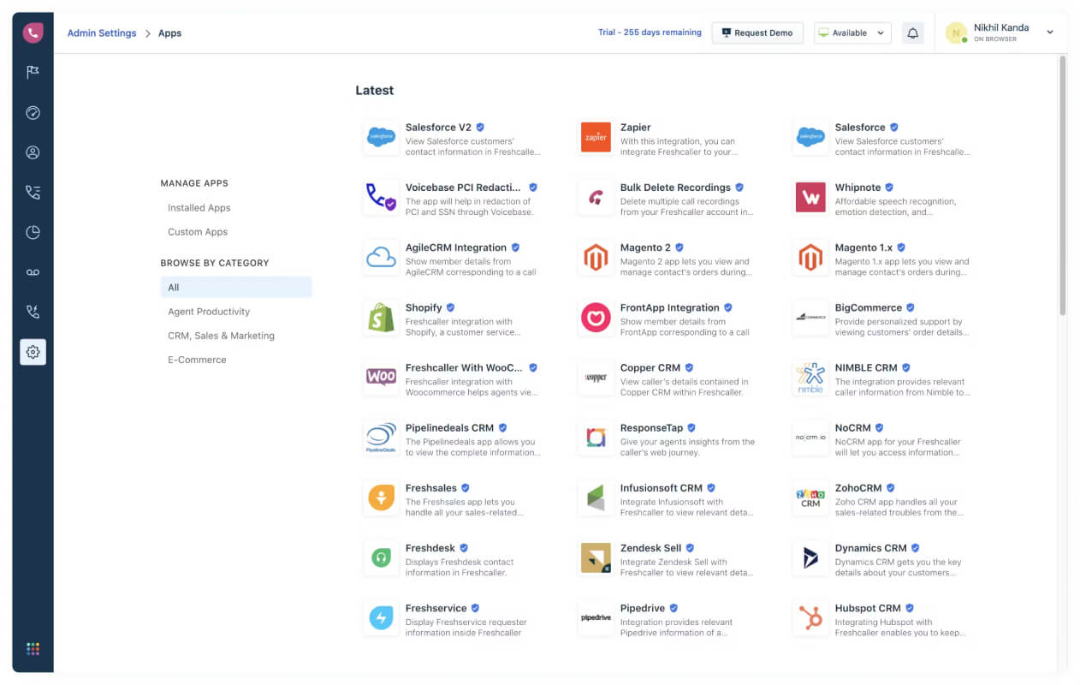Viewport: 1080px width, 685px height.
Task: Click the Dynamics CRM logo
Action: pos(810,558)
